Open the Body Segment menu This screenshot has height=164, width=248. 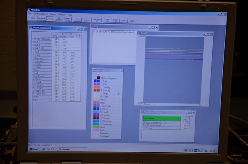coord(40,14)
